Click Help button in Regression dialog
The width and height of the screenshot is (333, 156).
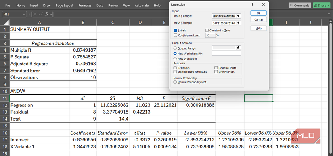click(x=258, y=28)
